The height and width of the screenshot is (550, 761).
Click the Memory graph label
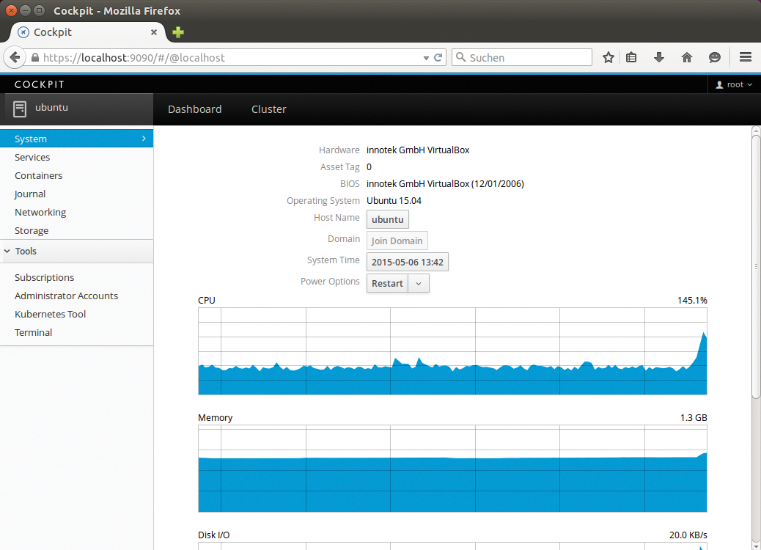coord(215,418)
